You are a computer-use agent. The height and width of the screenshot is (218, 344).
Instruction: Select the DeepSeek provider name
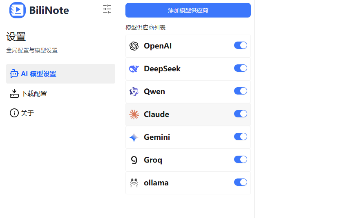tap(162, 69)
